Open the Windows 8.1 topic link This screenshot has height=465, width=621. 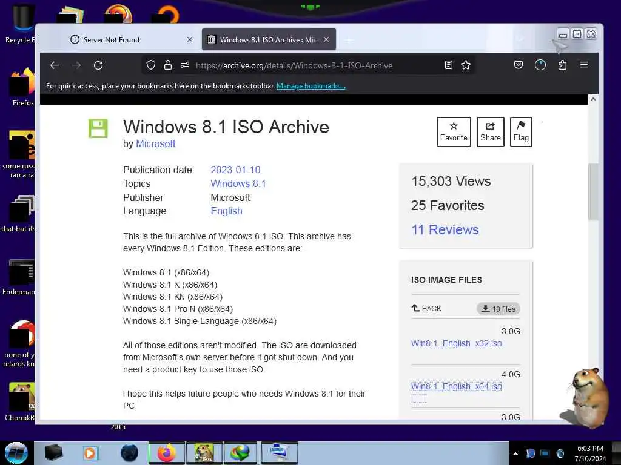coord(238,183)
